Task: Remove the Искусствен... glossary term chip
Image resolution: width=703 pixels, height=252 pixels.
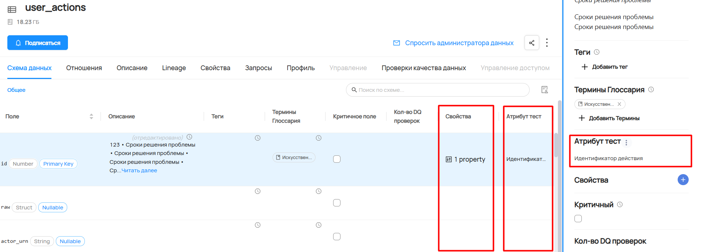Action: 619,104
